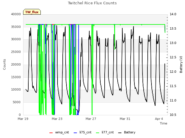
Task: Click the 25000 Counts tick label
Action: tap(16, 52)
